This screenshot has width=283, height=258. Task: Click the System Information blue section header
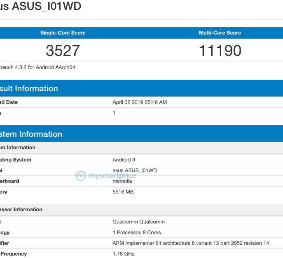[x=31, y=134]
